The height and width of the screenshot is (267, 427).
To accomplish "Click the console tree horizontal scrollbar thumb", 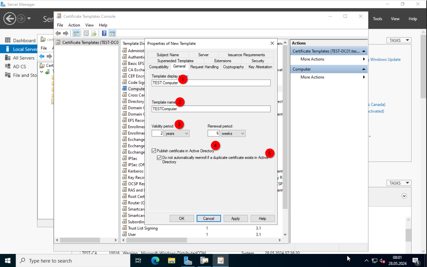I will [x=80, y=240].
